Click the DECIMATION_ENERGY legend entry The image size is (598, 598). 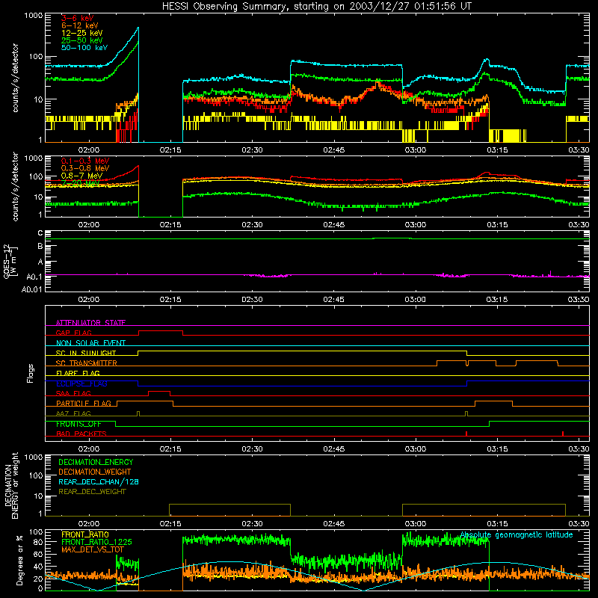(x=96, y=462)
